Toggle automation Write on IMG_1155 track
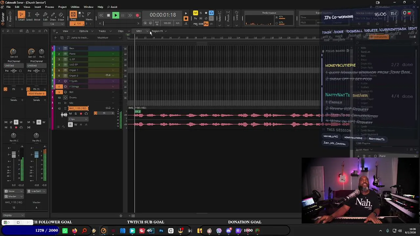Viewport: 420px width, 236px height. pos(75,125)
